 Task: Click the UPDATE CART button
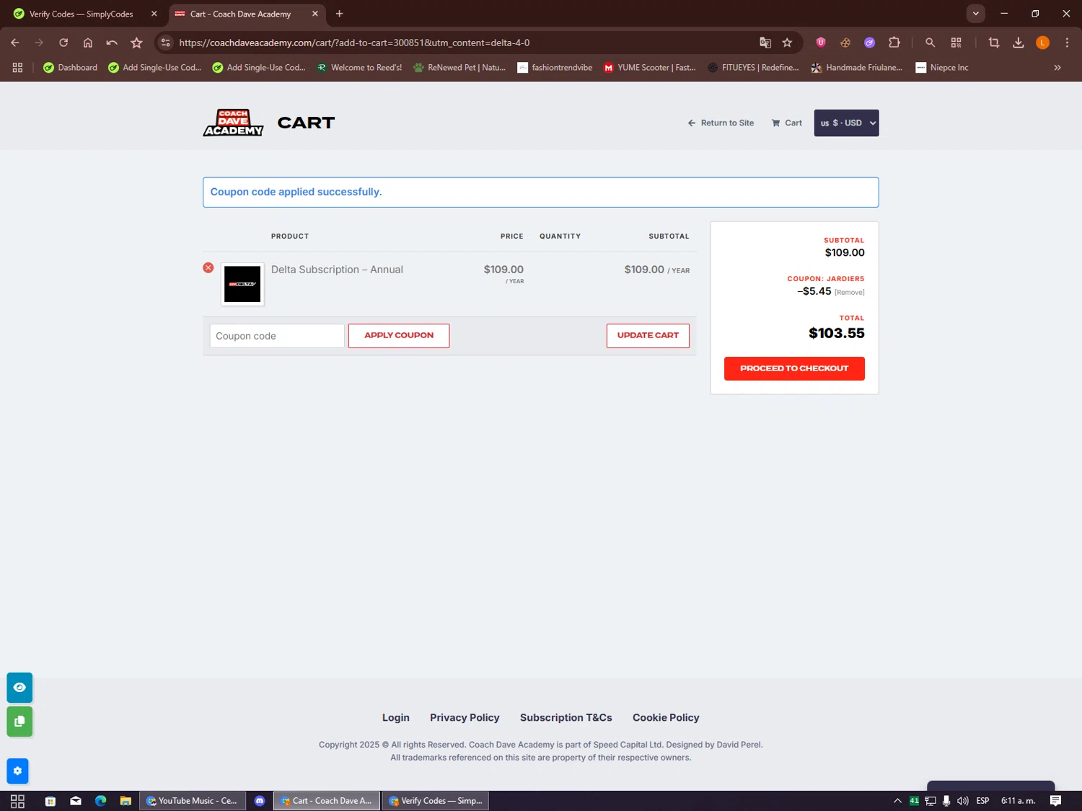coord(648,336)
